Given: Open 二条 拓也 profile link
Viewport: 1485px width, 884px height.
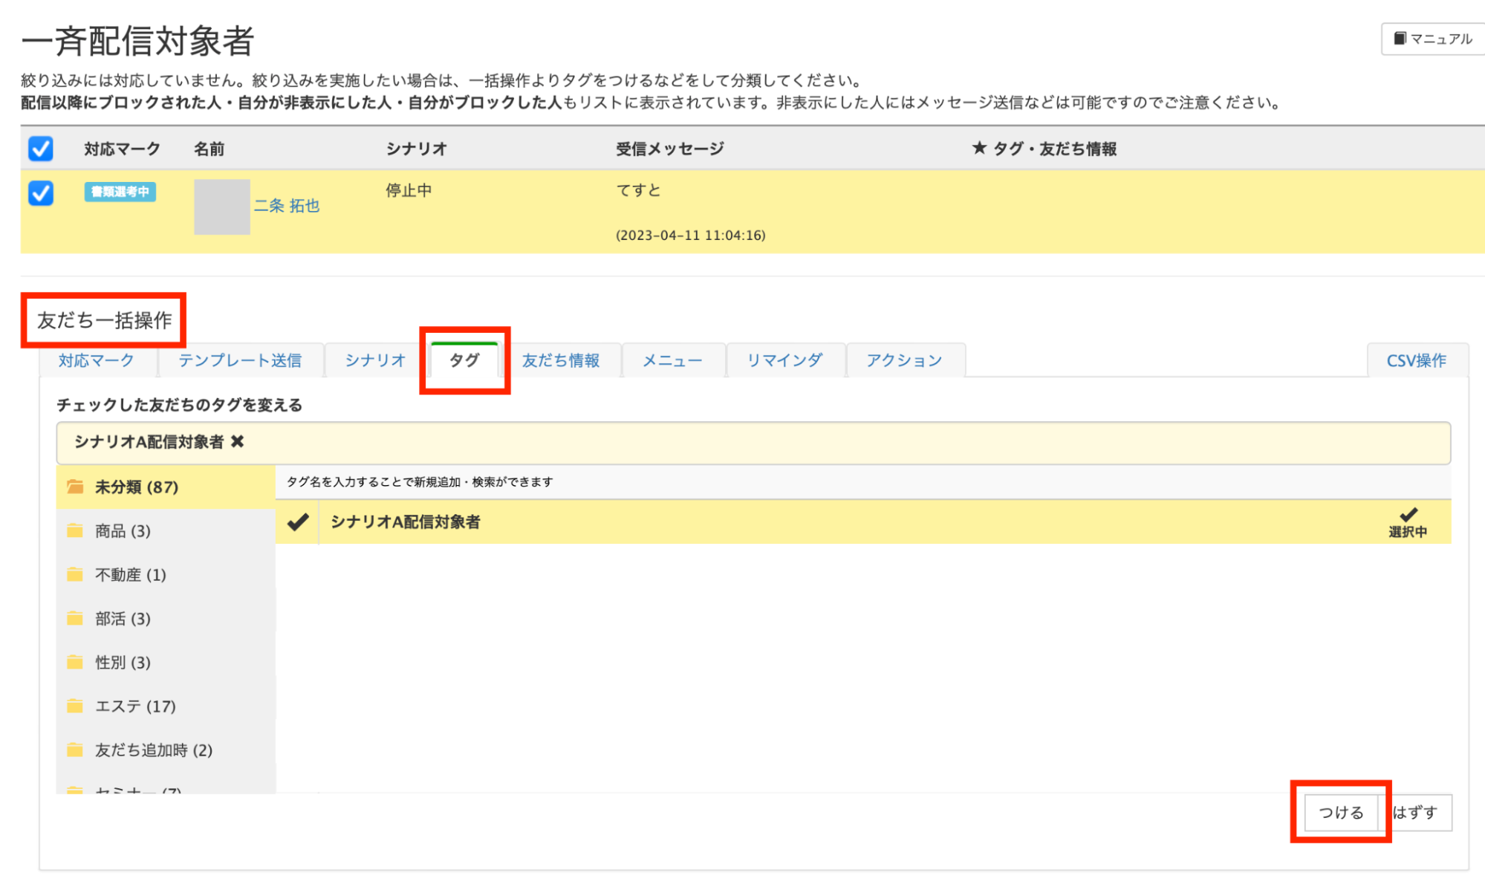Looking at the screenshot, I should point(287,206).
